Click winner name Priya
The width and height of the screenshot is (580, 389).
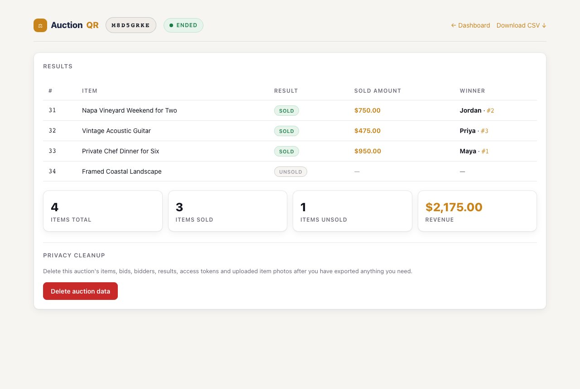click(x=468, y=131)
